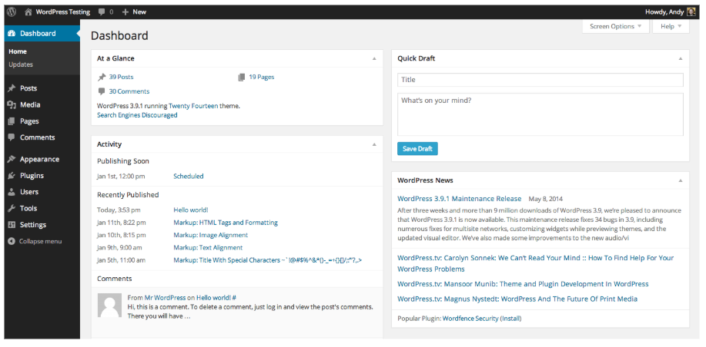Open Markup: Image Alignment post

[x=211, y=235]
